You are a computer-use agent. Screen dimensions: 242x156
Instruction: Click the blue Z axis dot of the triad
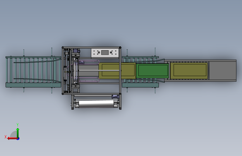point(18,139)
